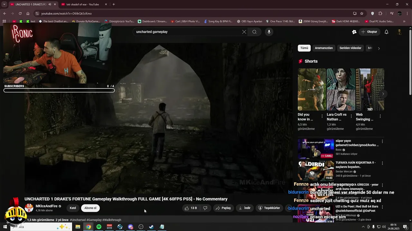Screen dimensions: 412x231
Task: Open options for the GİRECEK - yeter video
Action: pos(382,185)
